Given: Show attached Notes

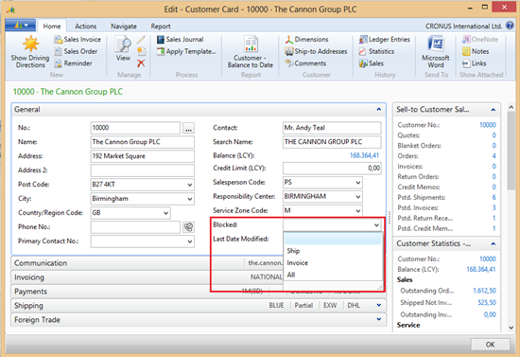Looking at the screenshot, I should point(476,51).
